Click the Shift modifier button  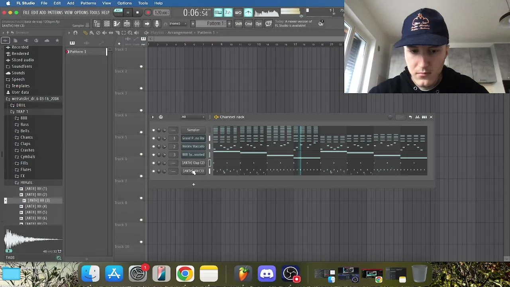[238, 24]
